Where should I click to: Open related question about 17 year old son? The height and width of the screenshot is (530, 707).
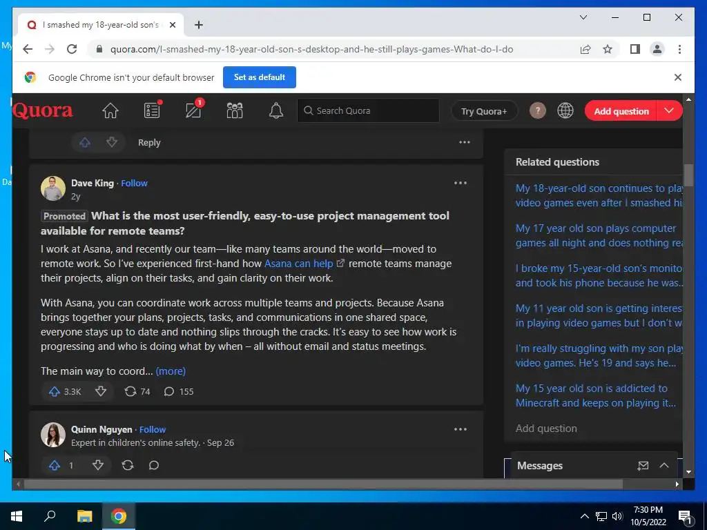point(599,235)
